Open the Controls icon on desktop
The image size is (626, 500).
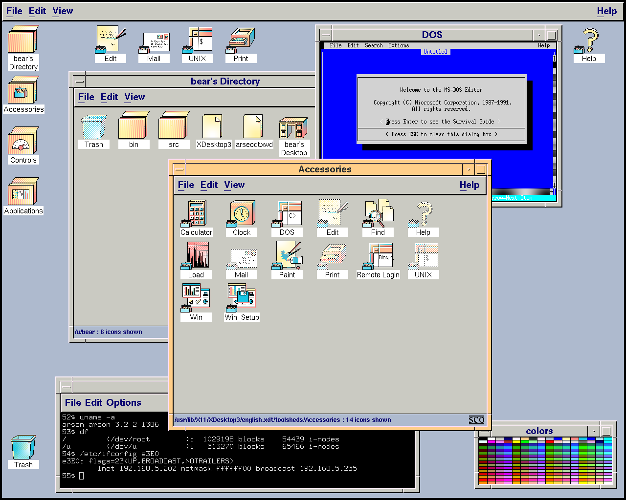(23, 142)
